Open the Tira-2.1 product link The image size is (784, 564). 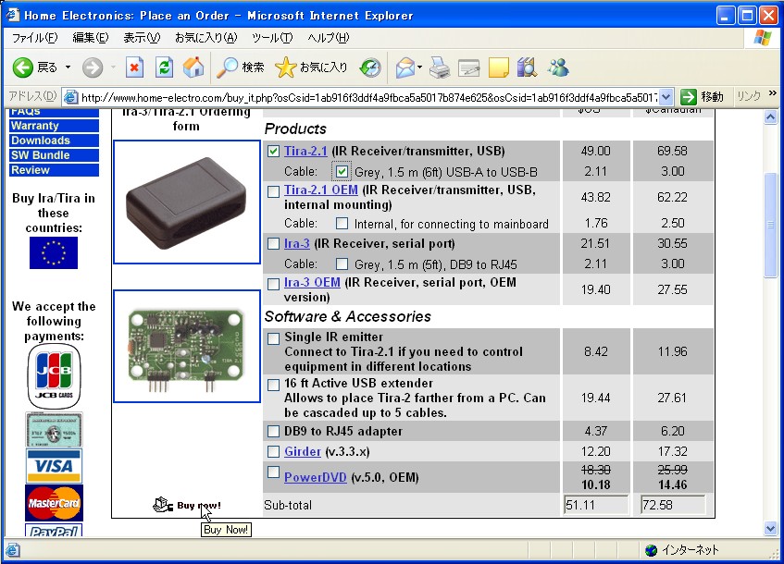305,151
